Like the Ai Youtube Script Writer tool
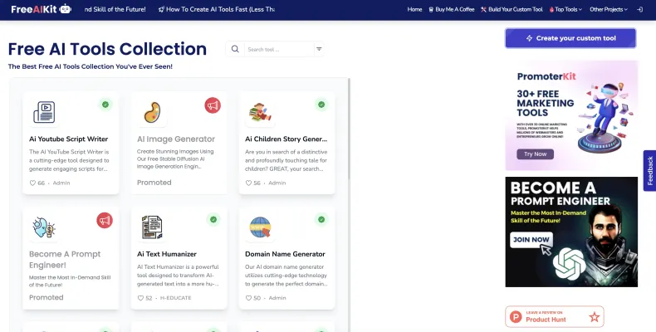Viewport: 656px width, 332px height. pyautogui.click(x=33, y=183)
